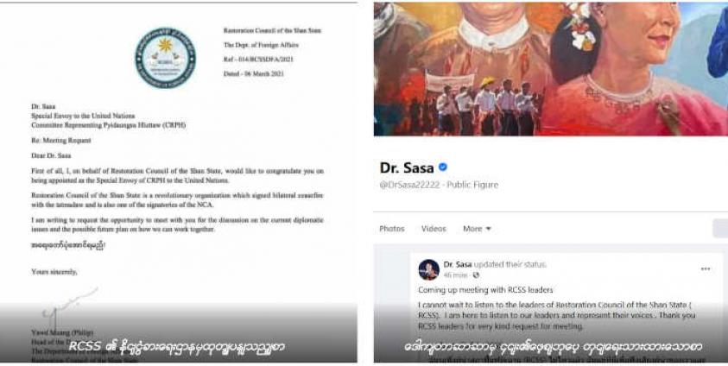Open the Dr. Sasa author name link

coord(458,264)
